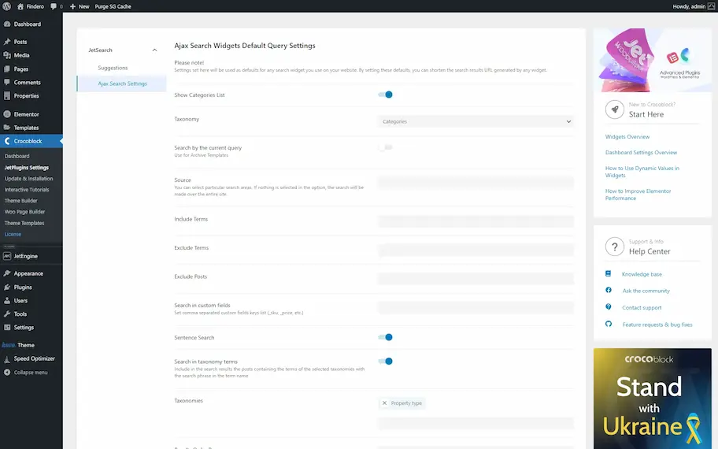718x449 pixels.
Task: Click the Exclude Terms field
Action: click(x=476, y=250)
